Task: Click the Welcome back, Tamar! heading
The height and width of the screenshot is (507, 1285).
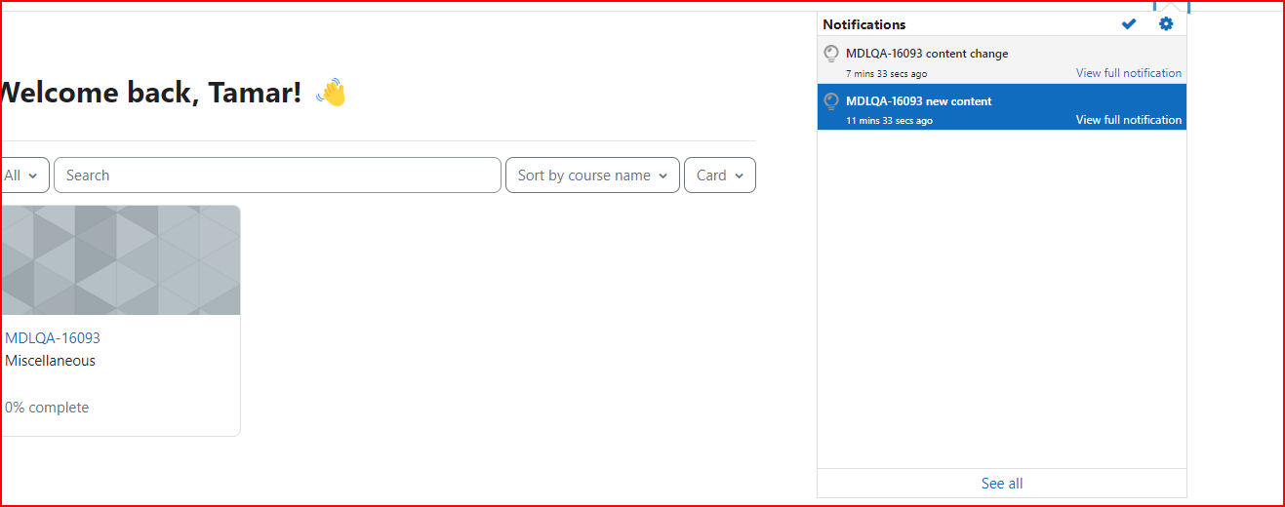Action: 150,93
